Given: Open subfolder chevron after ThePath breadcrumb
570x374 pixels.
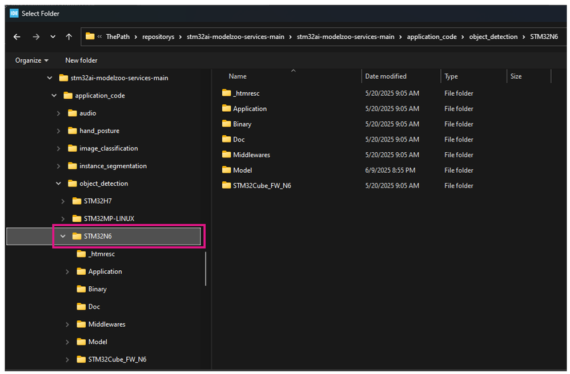Looking at the screenshot, I should coord(136,37).
